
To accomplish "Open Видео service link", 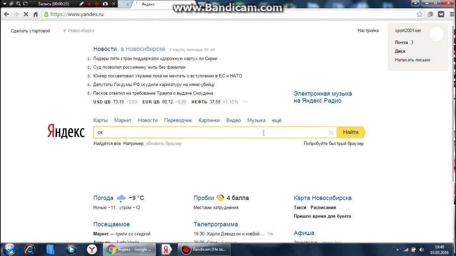I will point(234,121).
